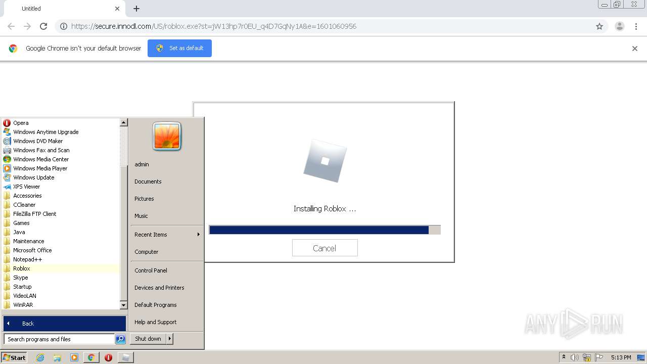
Task: Open the Opera program in Start menu
Action: pos(61,123)
